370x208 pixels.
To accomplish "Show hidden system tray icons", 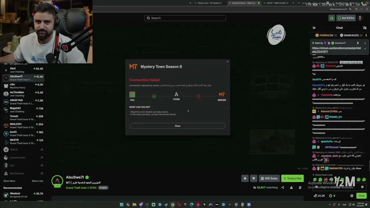I will [x=329, y=205].
